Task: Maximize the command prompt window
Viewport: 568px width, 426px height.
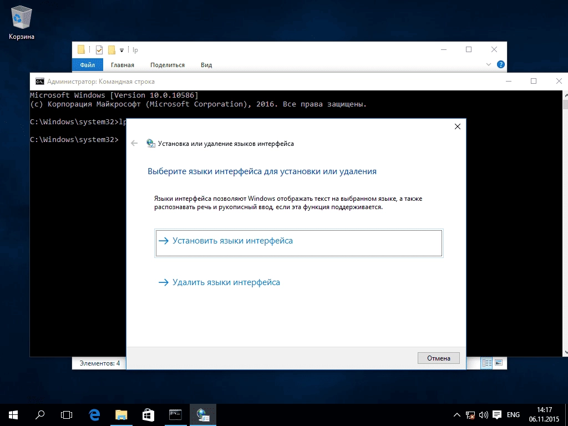Action: pyautogui.click(x=533, y=81)
